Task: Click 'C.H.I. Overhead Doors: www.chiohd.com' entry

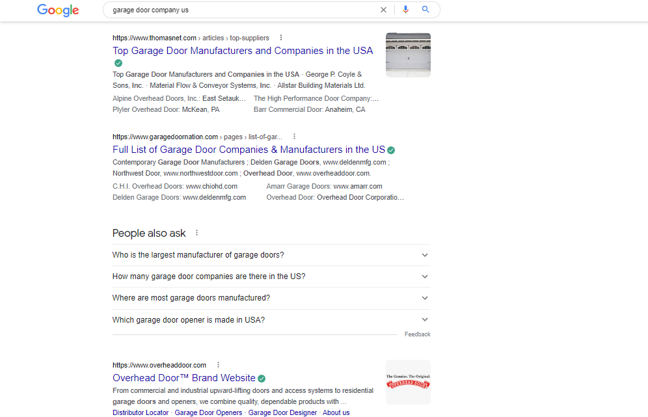Action: coord(175,187)
